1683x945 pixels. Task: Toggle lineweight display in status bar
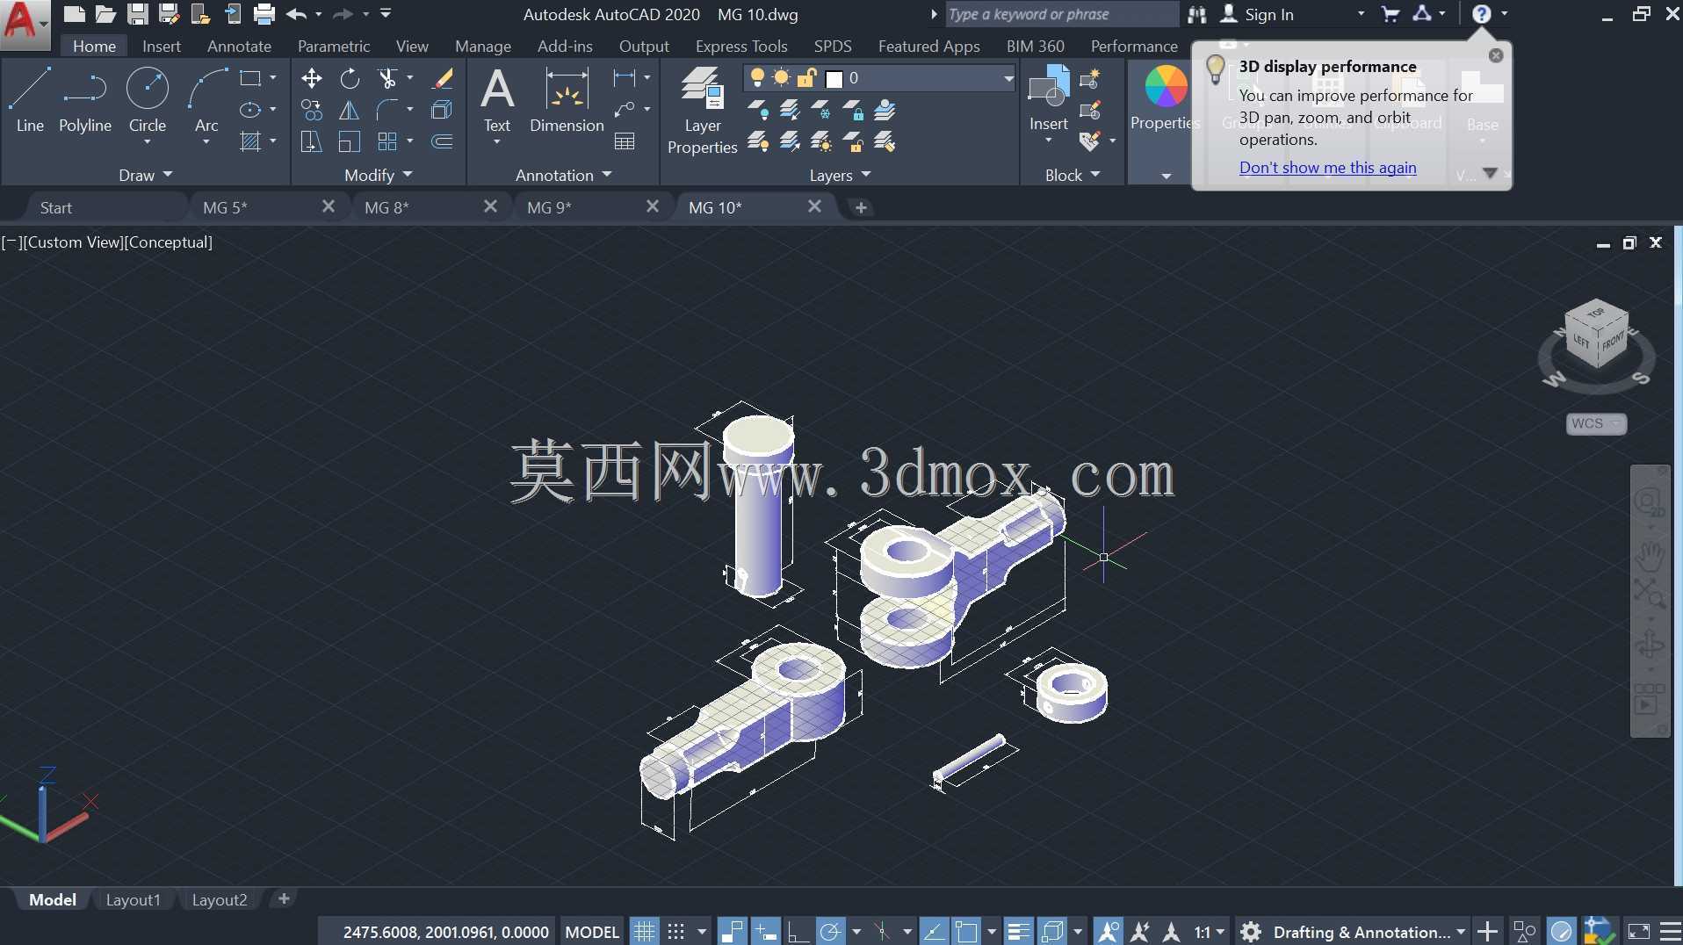(x=1018, y=932)
